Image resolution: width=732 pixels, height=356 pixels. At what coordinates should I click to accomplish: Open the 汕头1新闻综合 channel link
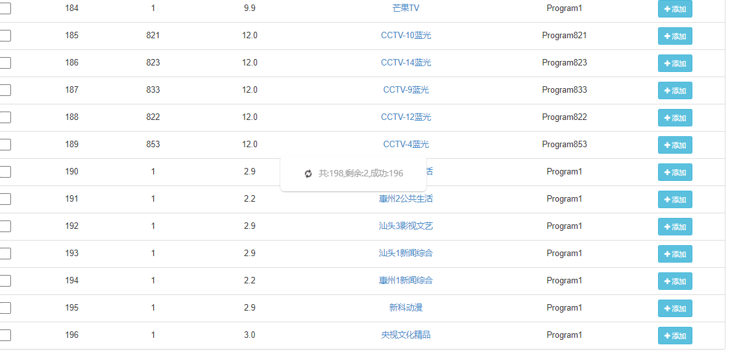pyautogui.click(x=406, y=253)
